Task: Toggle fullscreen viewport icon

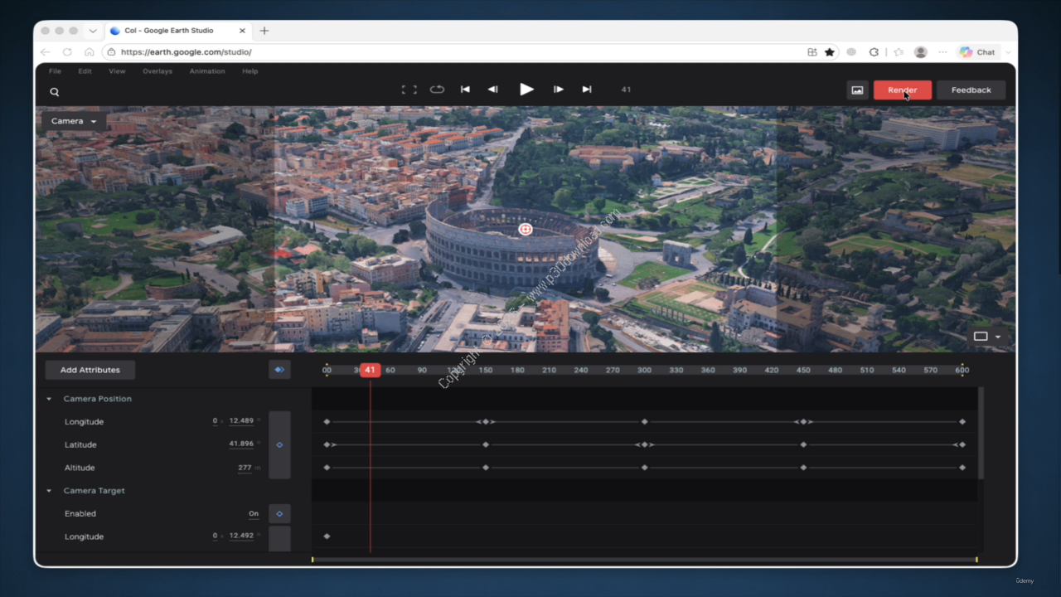Action: (x=409, y=90)
